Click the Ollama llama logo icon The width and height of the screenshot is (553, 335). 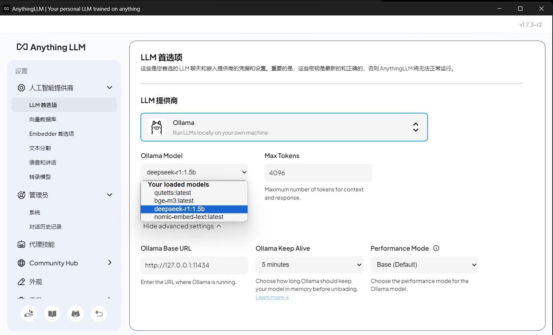[x=157, y=127]
